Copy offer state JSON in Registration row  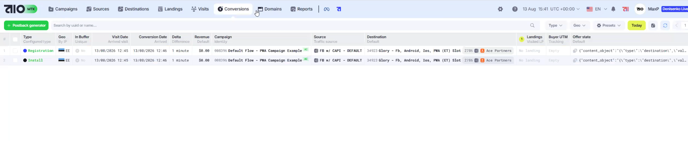tap(575, 51)
